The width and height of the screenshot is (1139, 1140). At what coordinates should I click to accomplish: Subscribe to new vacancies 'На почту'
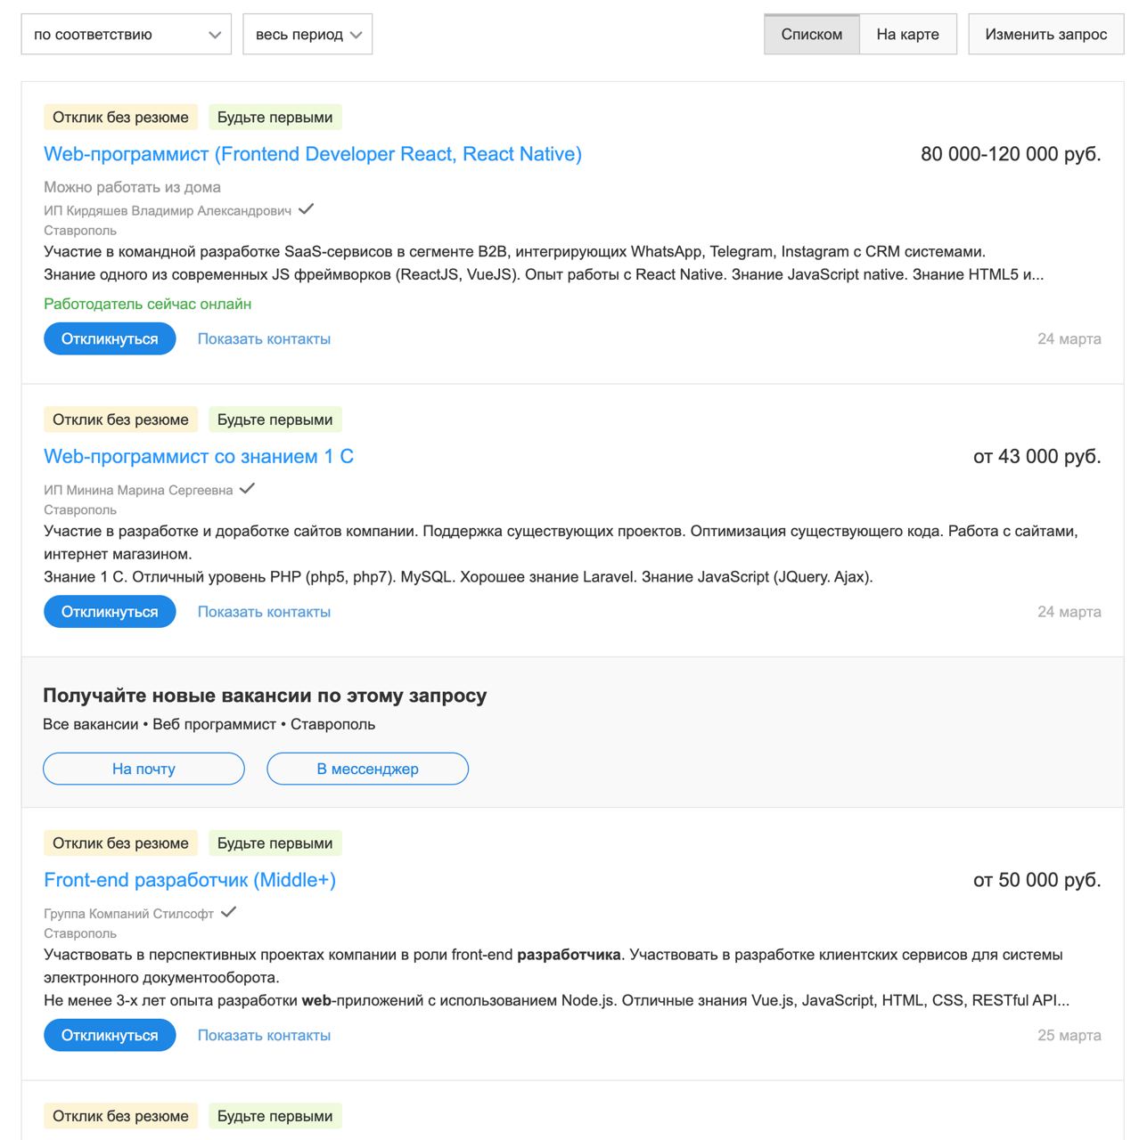click(x=143, y=769)
